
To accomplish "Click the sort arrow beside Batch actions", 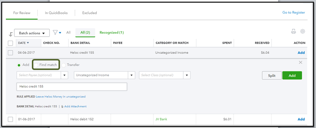I will [10, 34].
